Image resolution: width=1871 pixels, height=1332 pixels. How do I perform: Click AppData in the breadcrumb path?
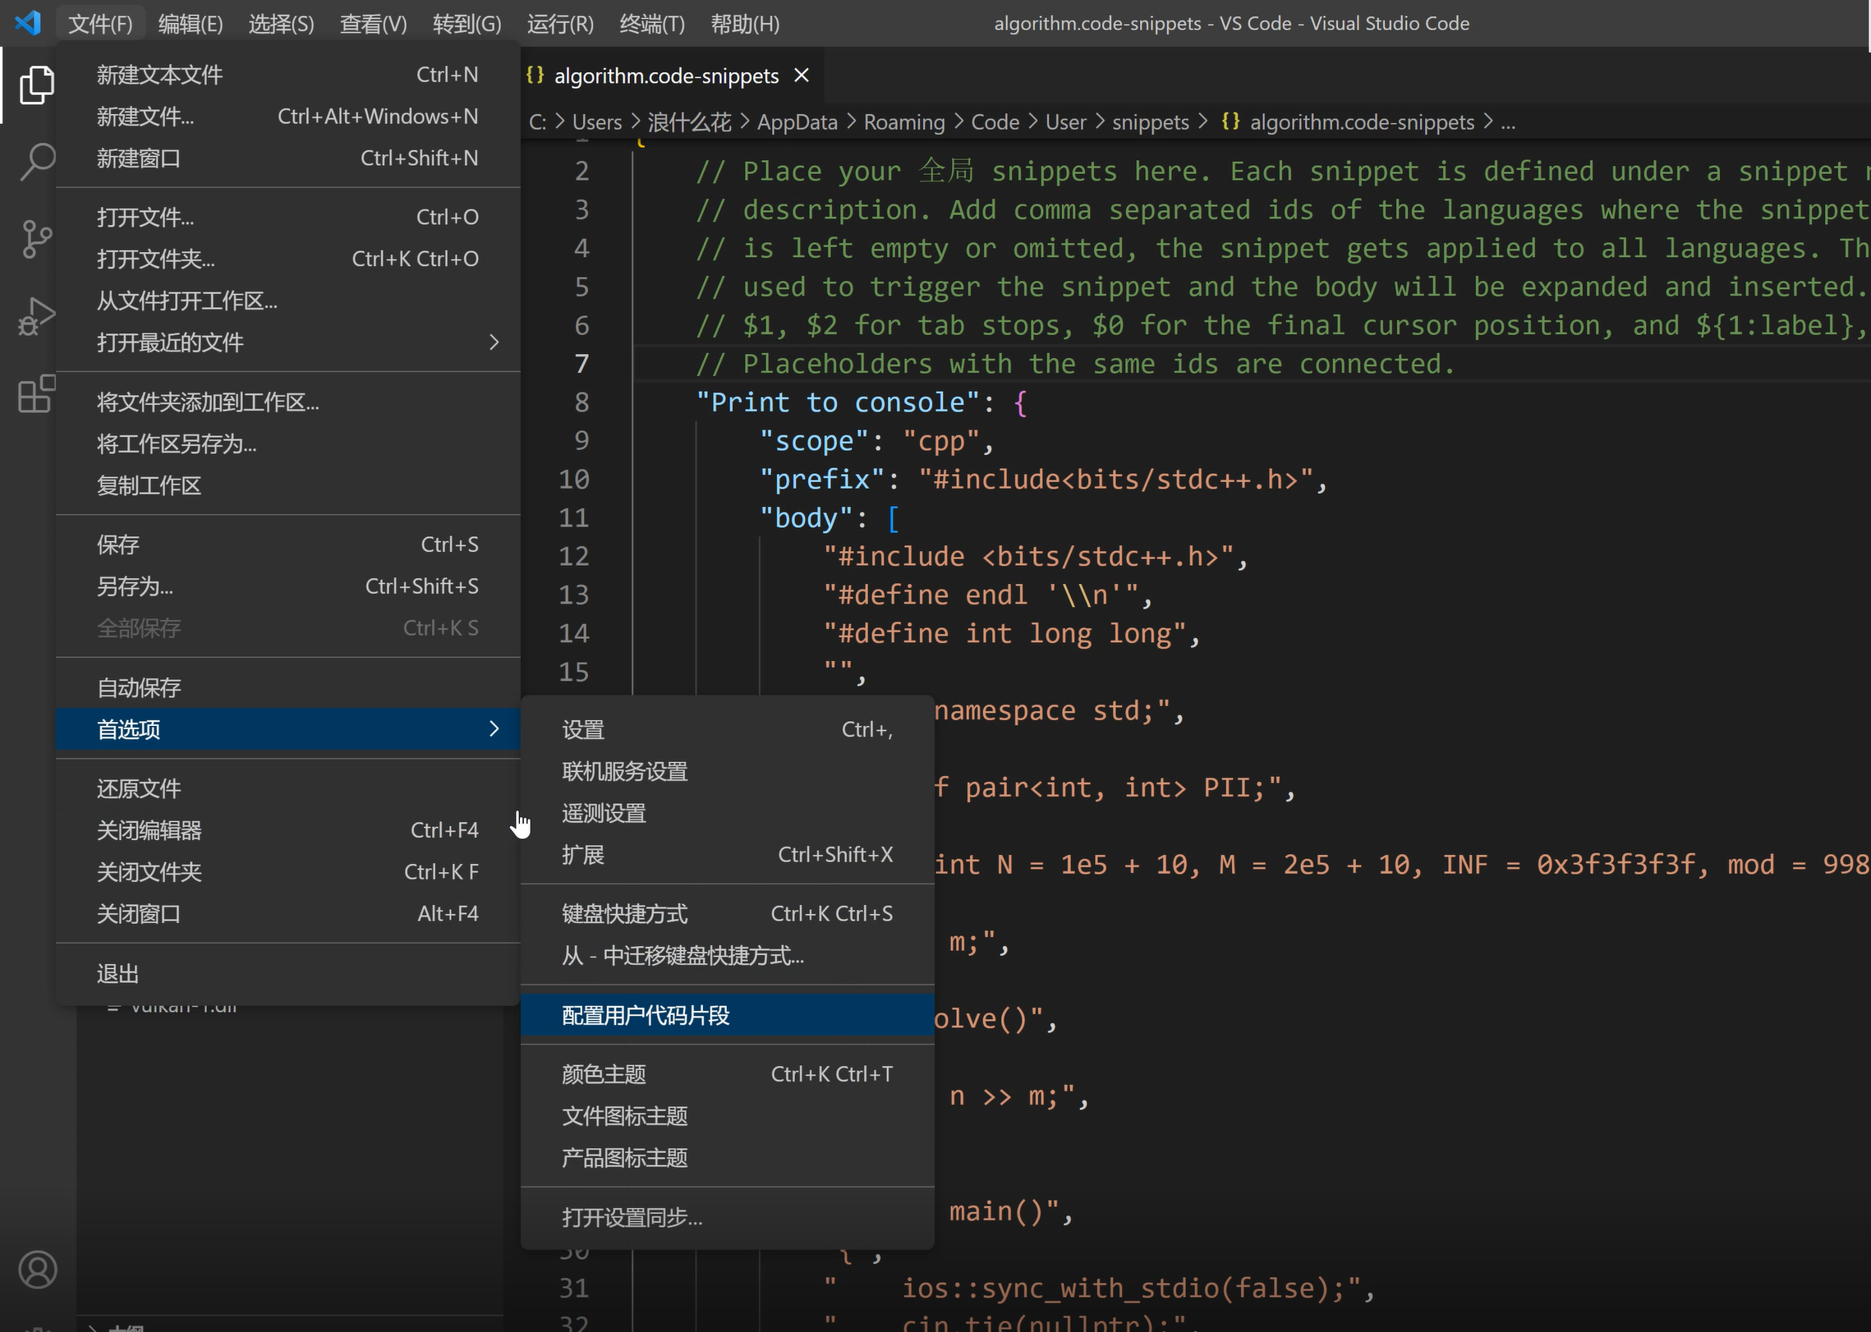[x=797, y=122]
